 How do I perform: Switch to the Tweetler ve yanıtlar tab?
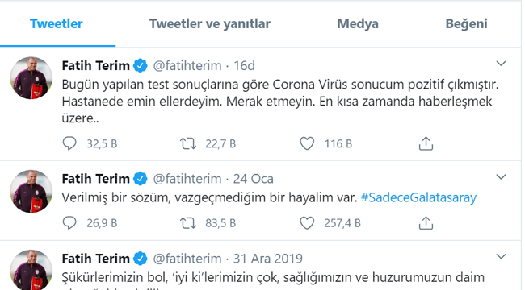[x=210, y=23]
